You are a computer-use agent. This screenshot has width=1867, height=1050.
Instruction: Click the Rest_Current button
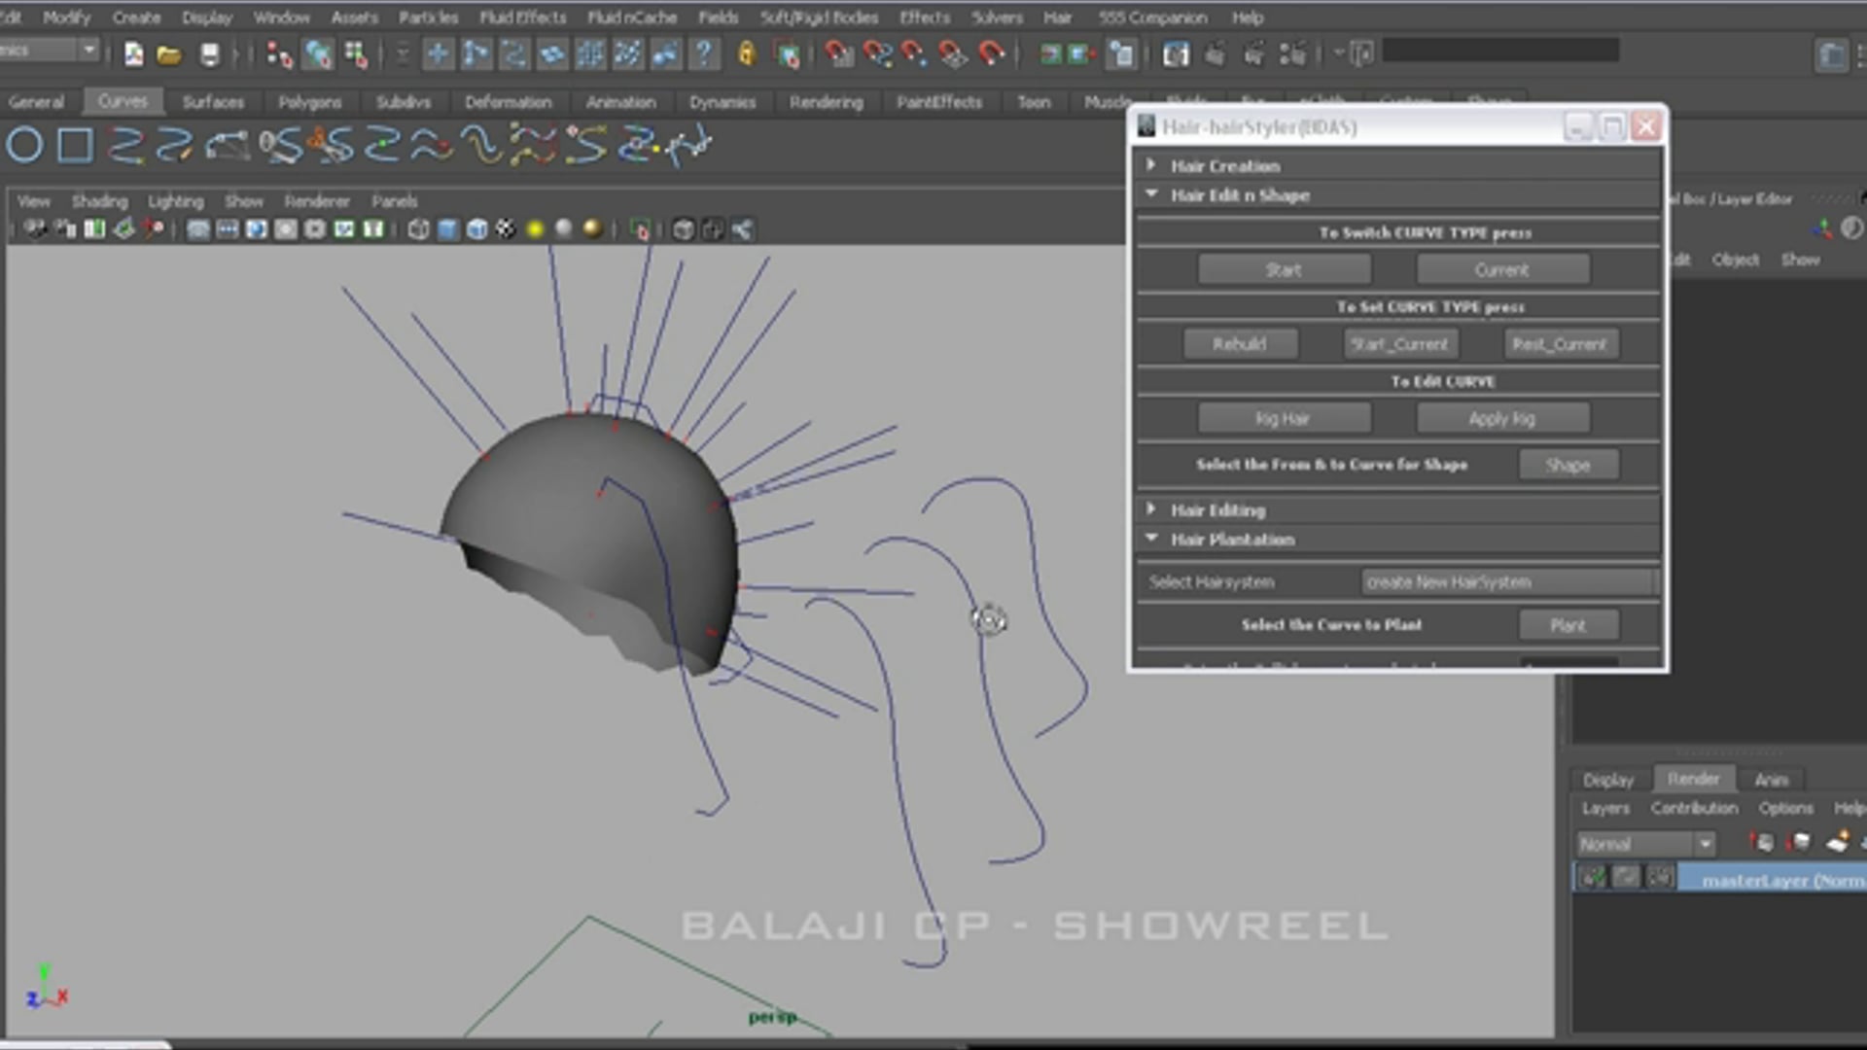1560,344
